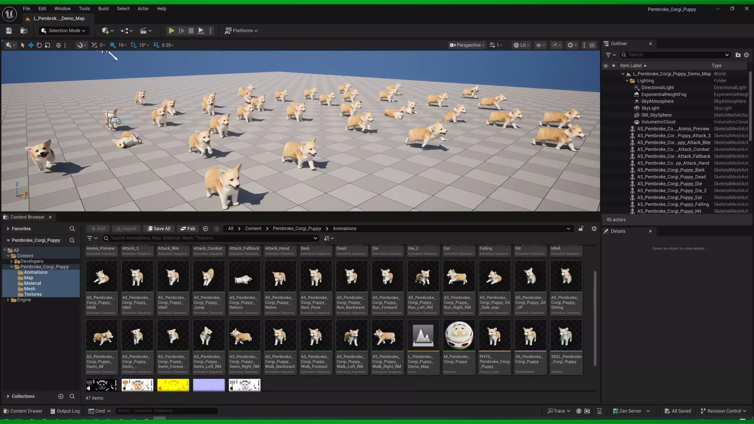Click the Outliner settings gear icon

[746, 55]
